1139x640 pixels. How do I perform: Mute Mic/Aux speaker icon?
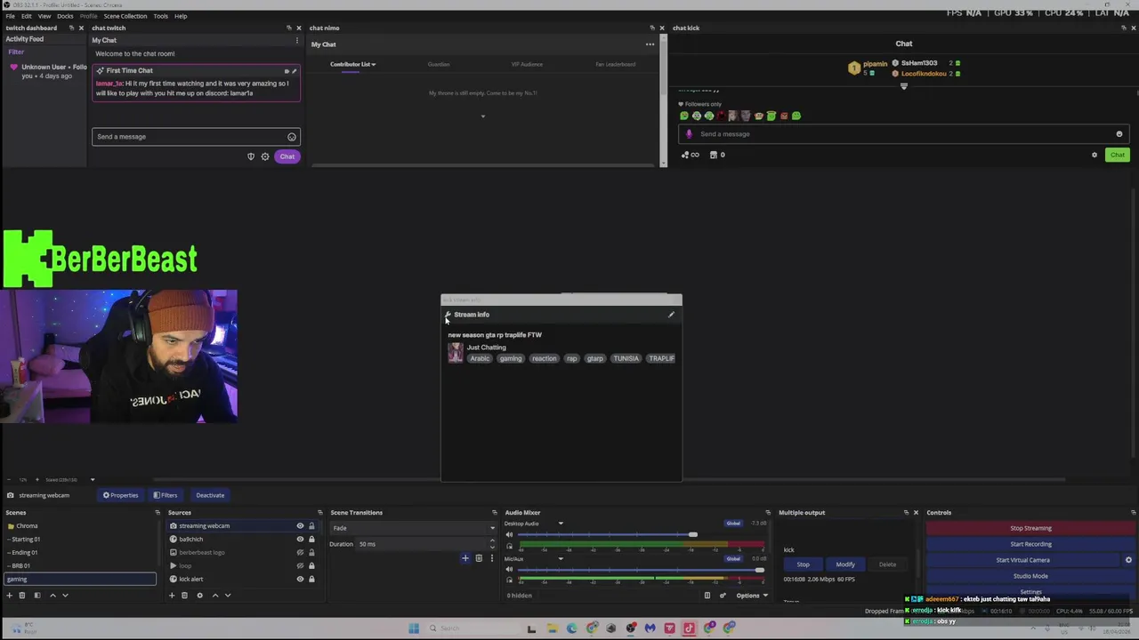[x=509, y=570]
